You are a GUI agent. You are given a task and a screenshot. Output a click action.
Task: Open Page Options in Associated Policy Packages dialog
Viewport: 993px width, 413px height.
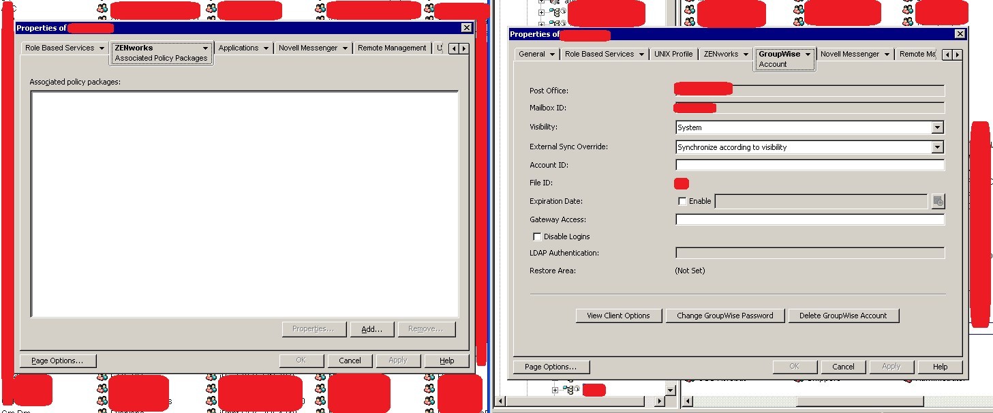(58, 361)
